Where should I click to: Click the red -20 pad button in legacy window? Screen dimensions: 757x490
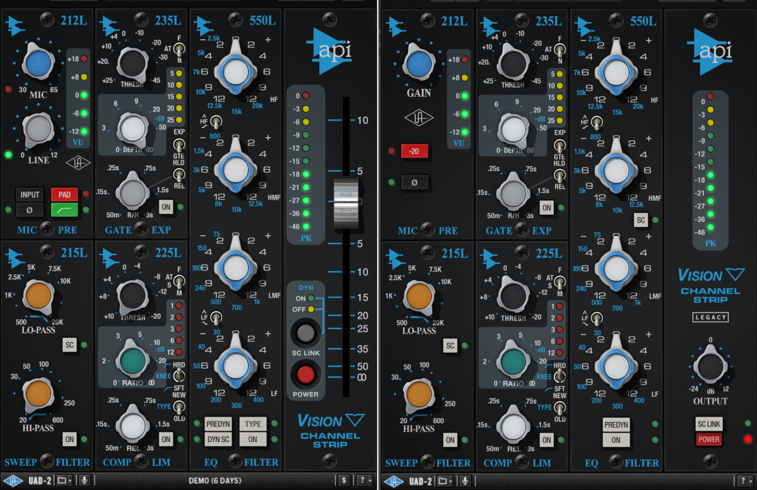click(x=415, y=151)
